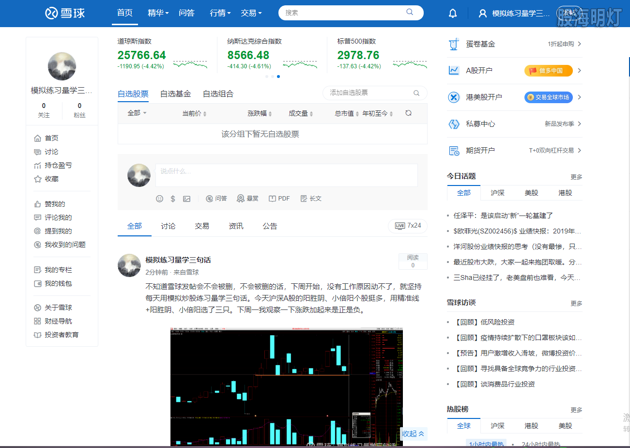Open the emoji picker in post box
This screenshot has width=630, height=448.
(159, 199)
